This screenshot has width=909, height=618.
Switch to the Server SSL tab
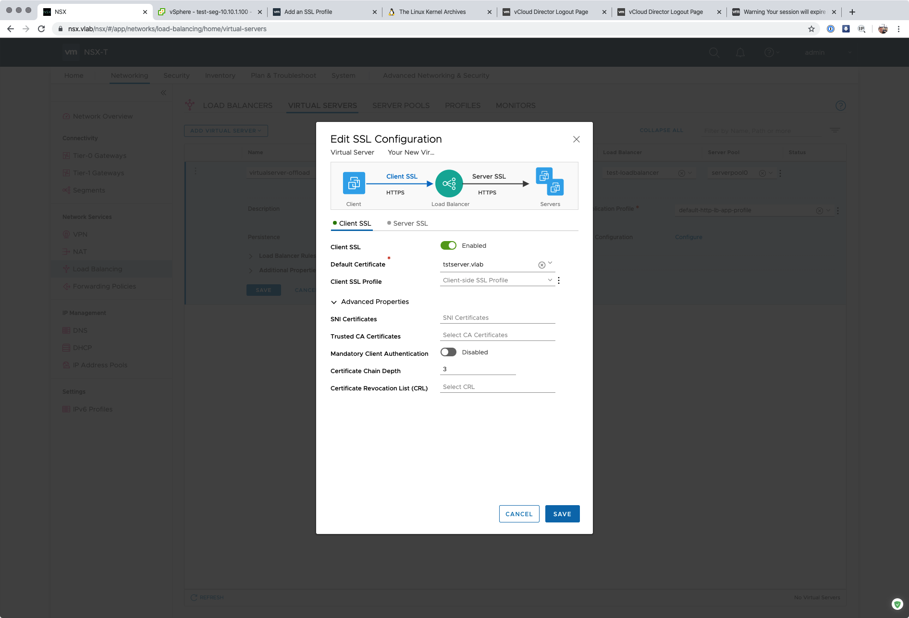coord(410,223)
